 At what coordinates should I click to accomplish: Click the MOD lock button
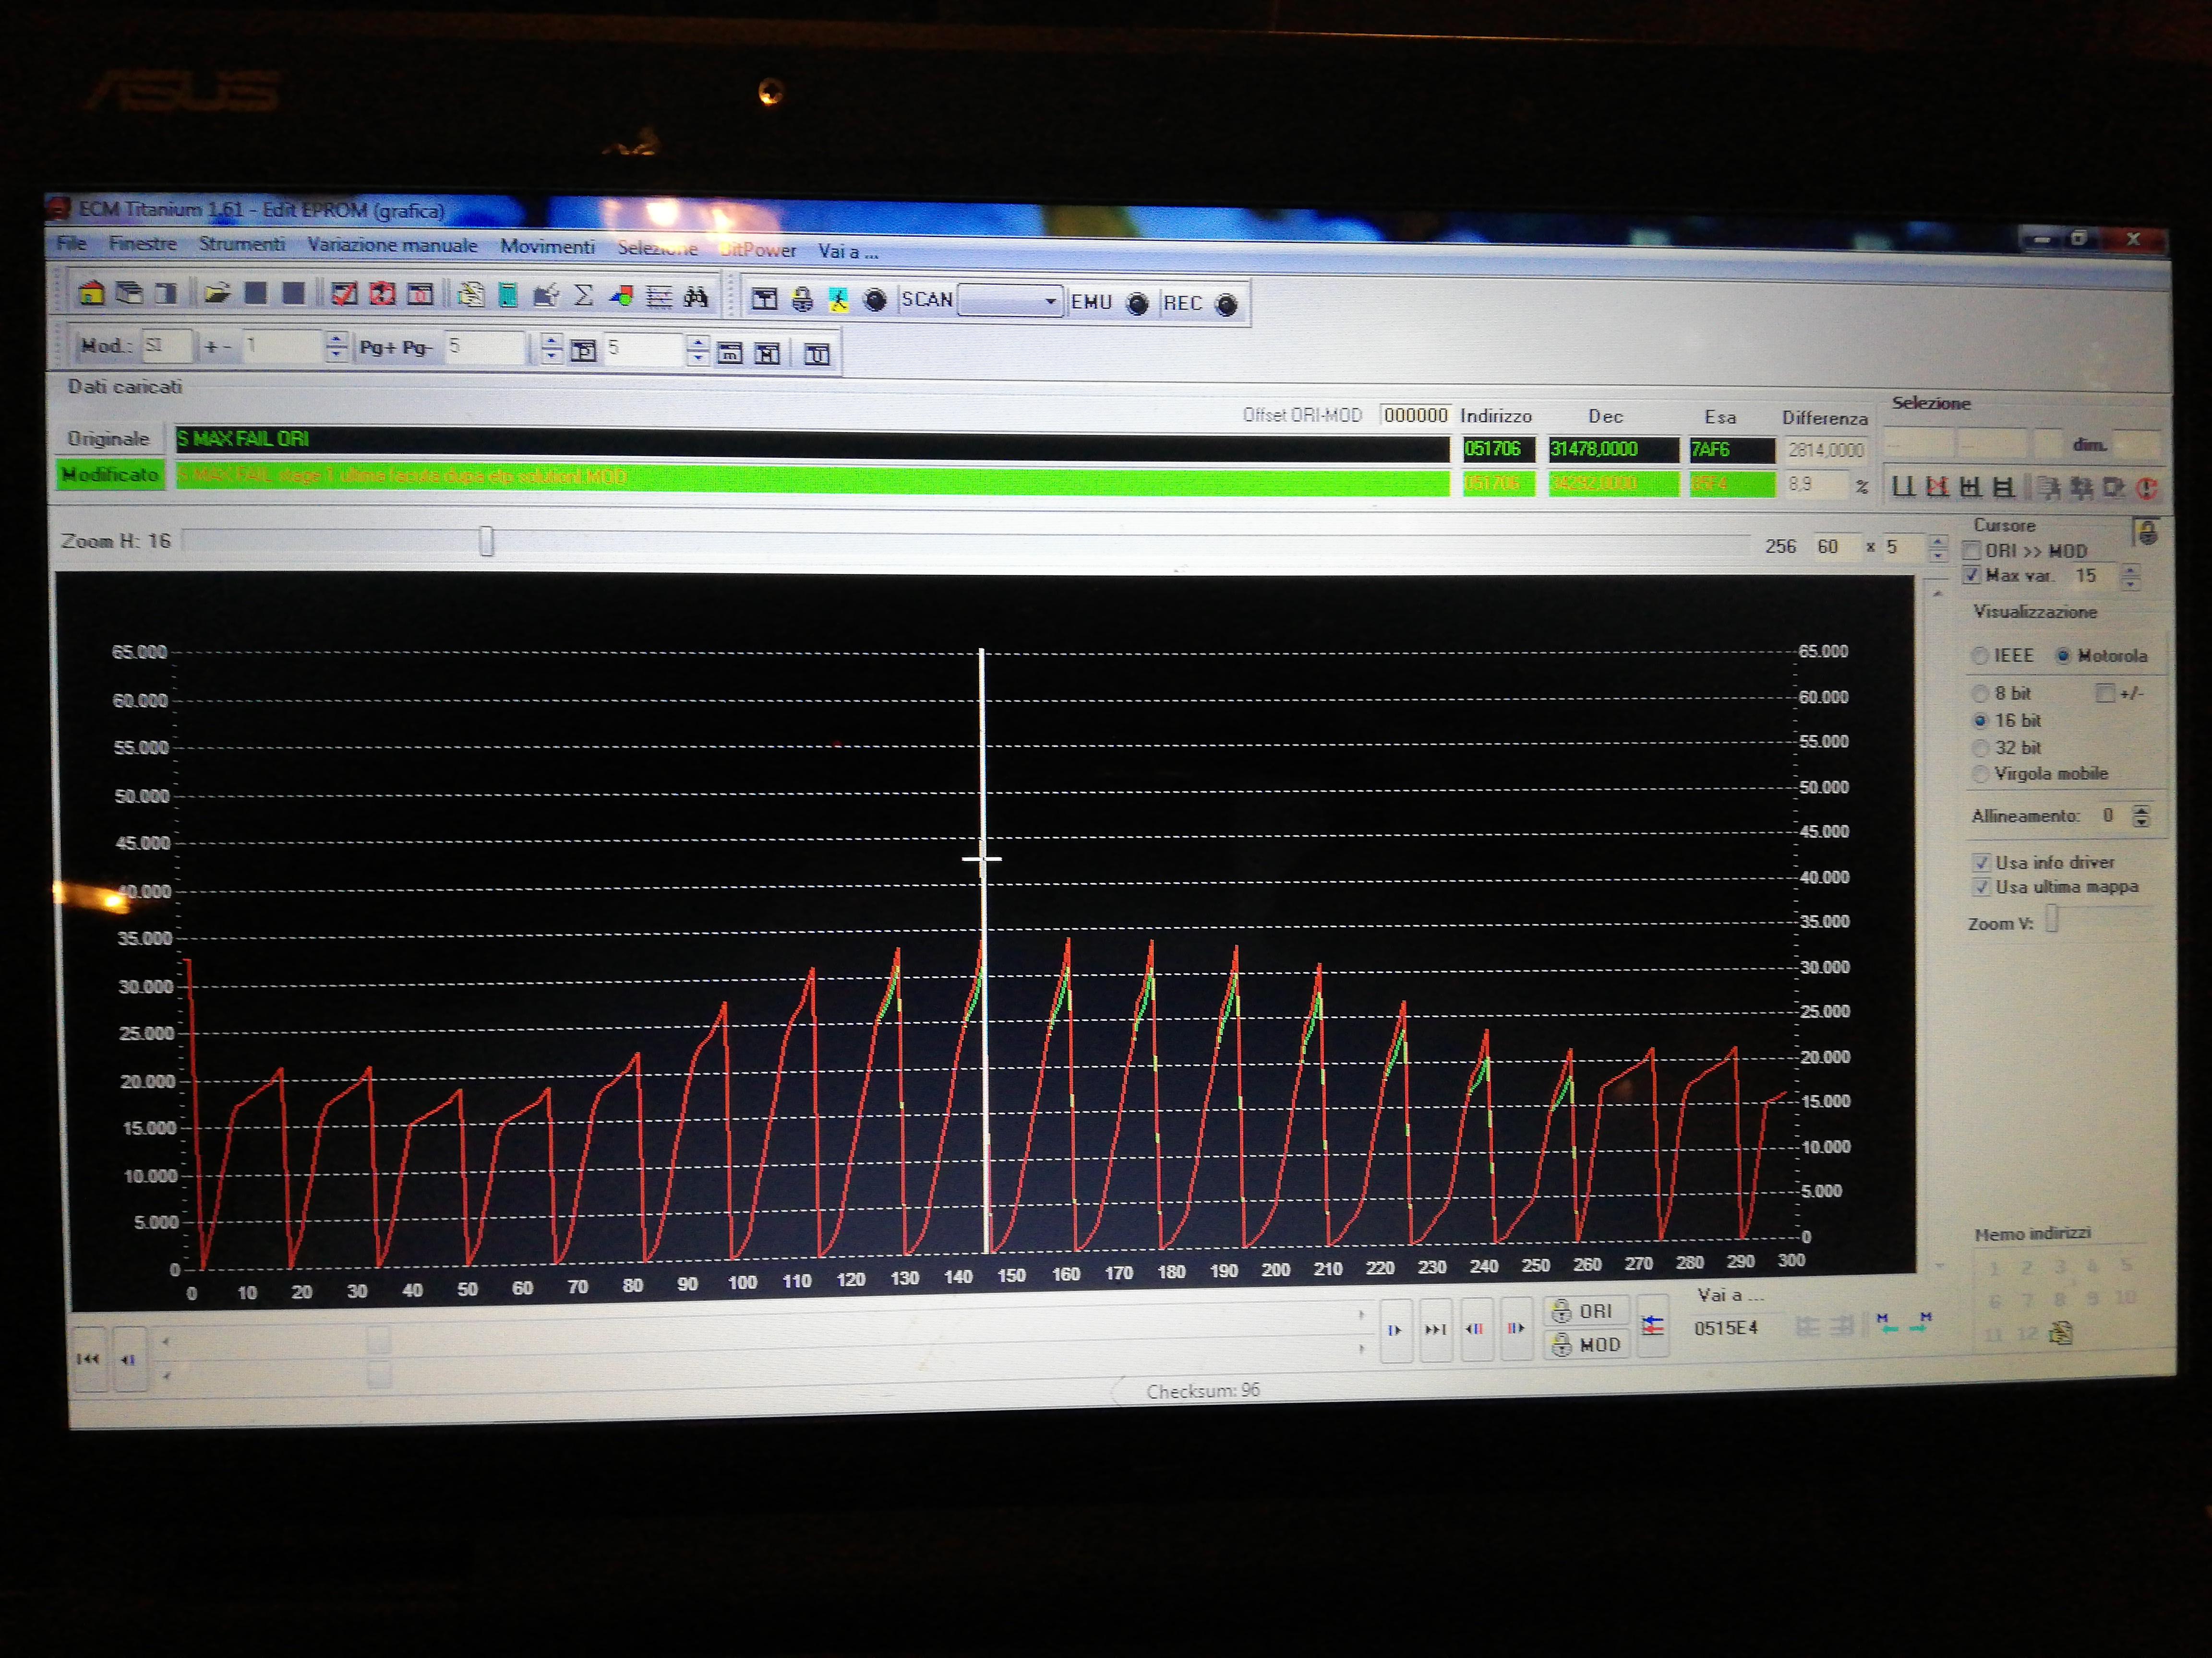1585,1345
